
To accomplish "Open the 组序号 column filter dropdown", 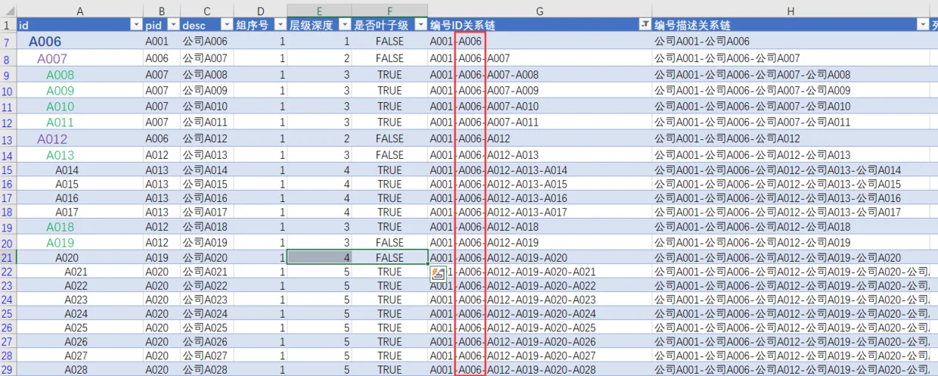I will tap(281, 25).
